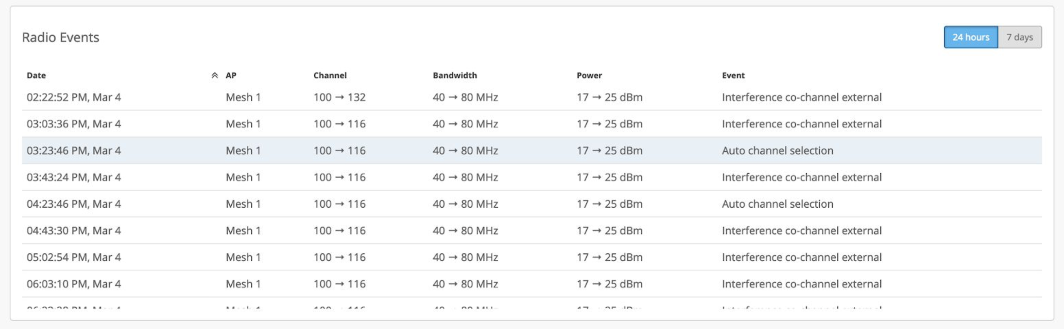Select the 03:03:36 PM event row

click(x=74, y=124)
